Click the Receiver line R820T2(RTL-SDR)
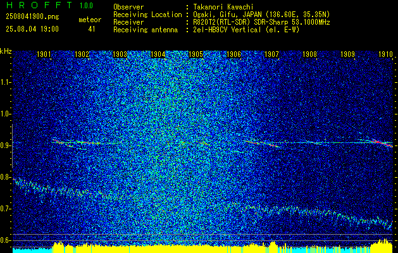 pos(221,22)
